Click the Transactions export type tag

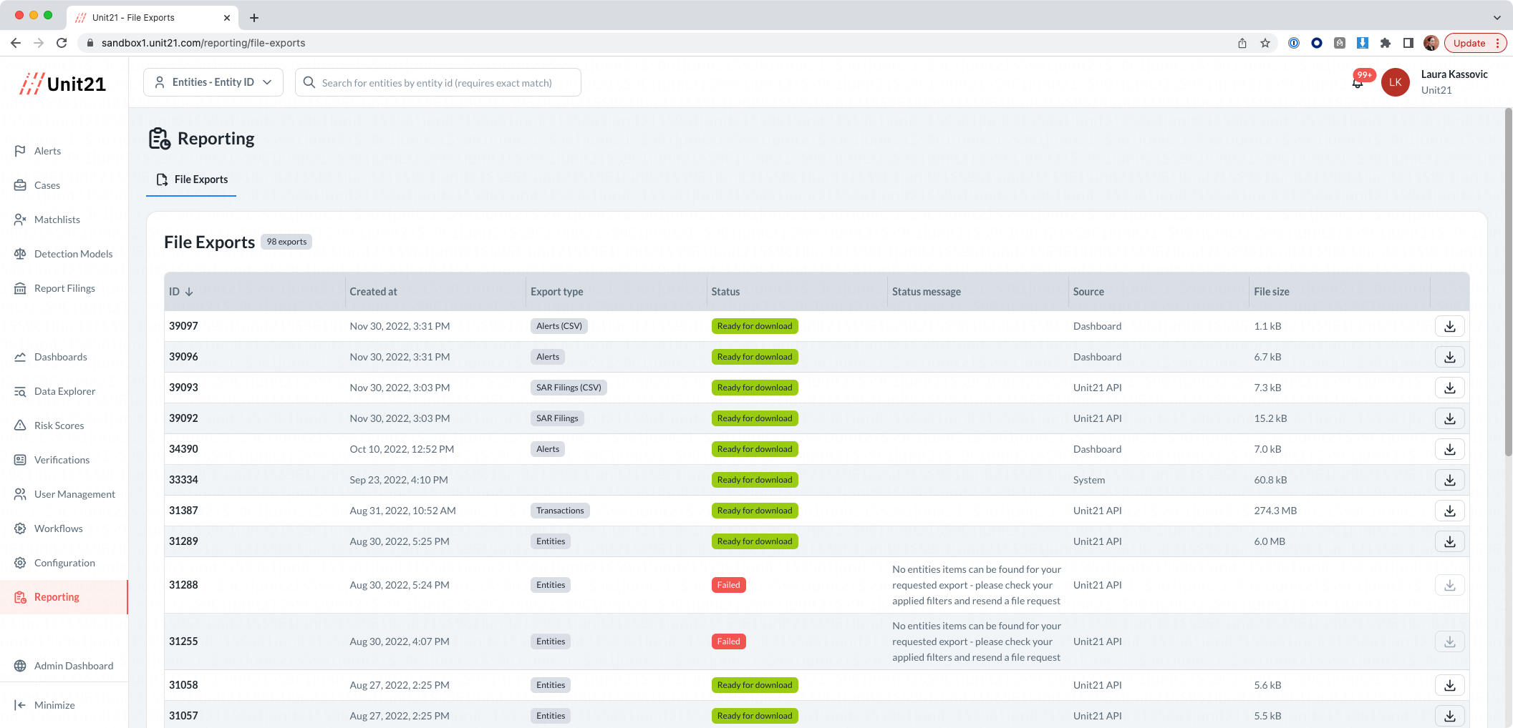tap(560, 511)
